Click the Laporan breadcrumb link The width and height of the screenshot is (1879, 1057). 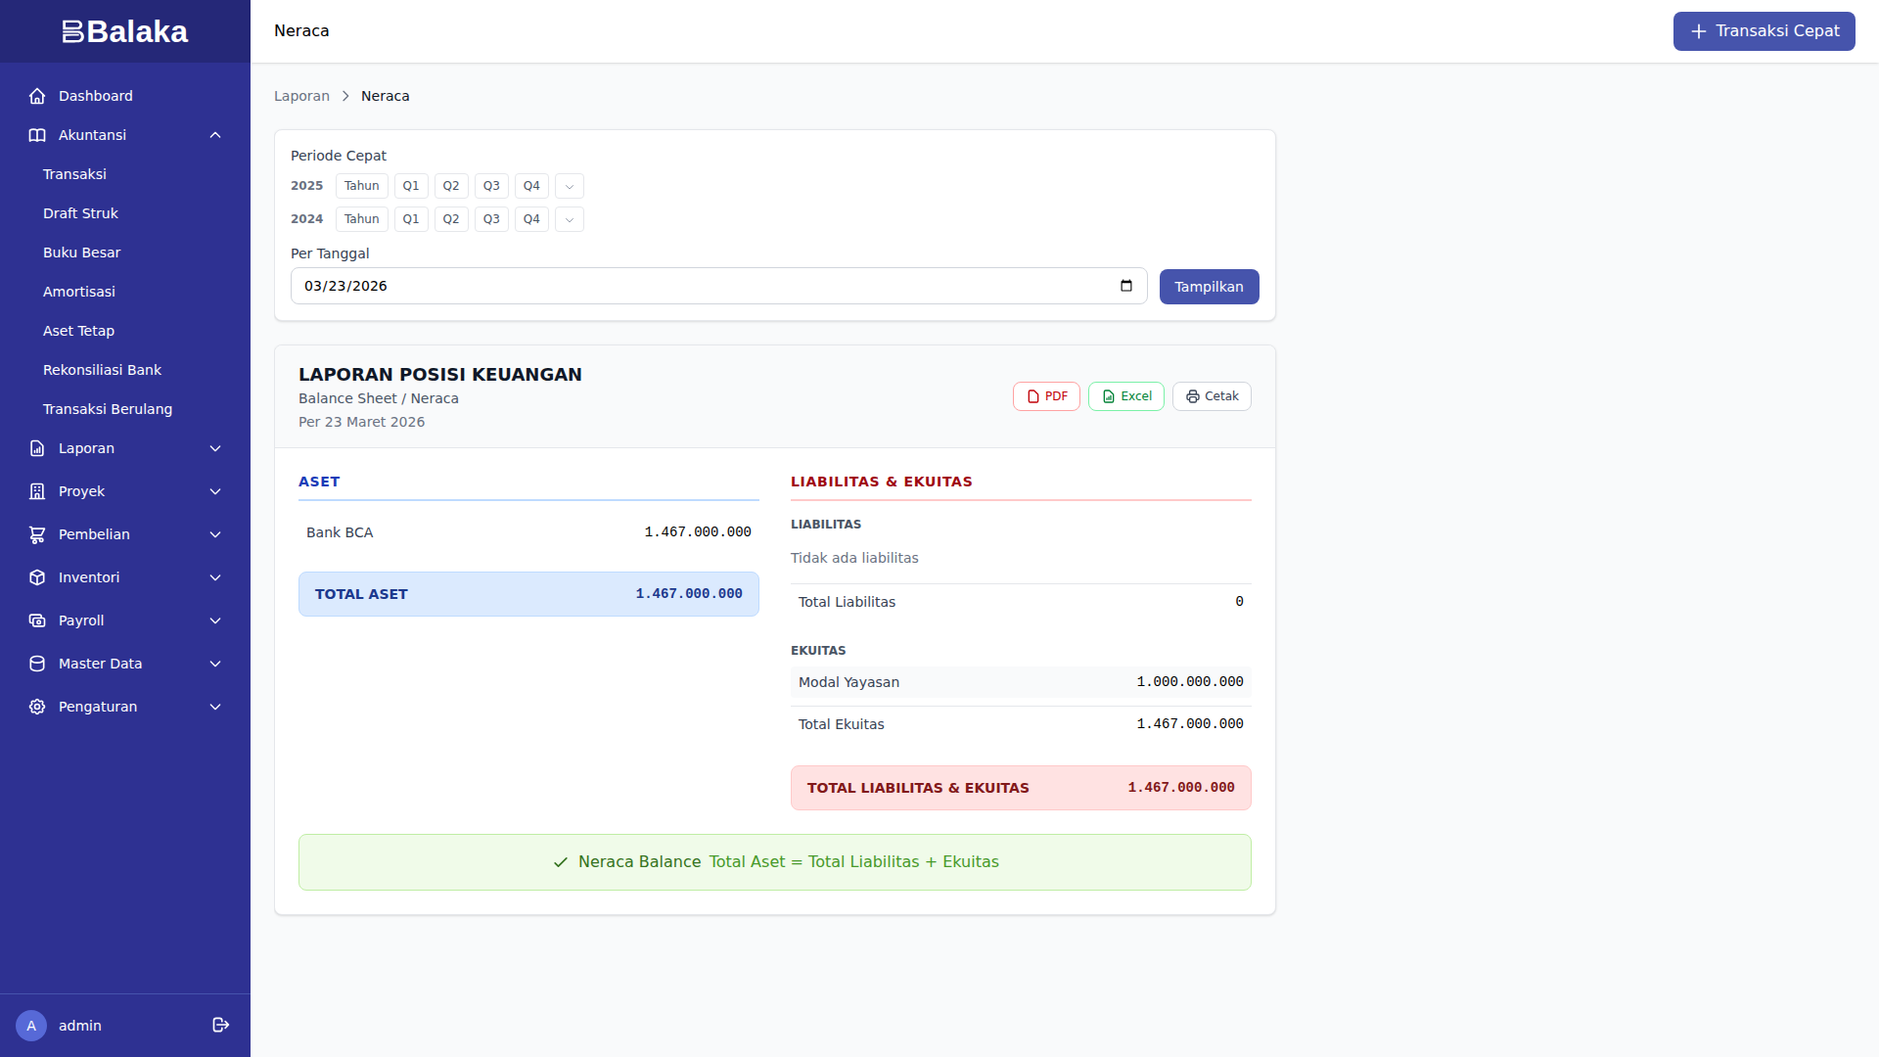point(301,96)
